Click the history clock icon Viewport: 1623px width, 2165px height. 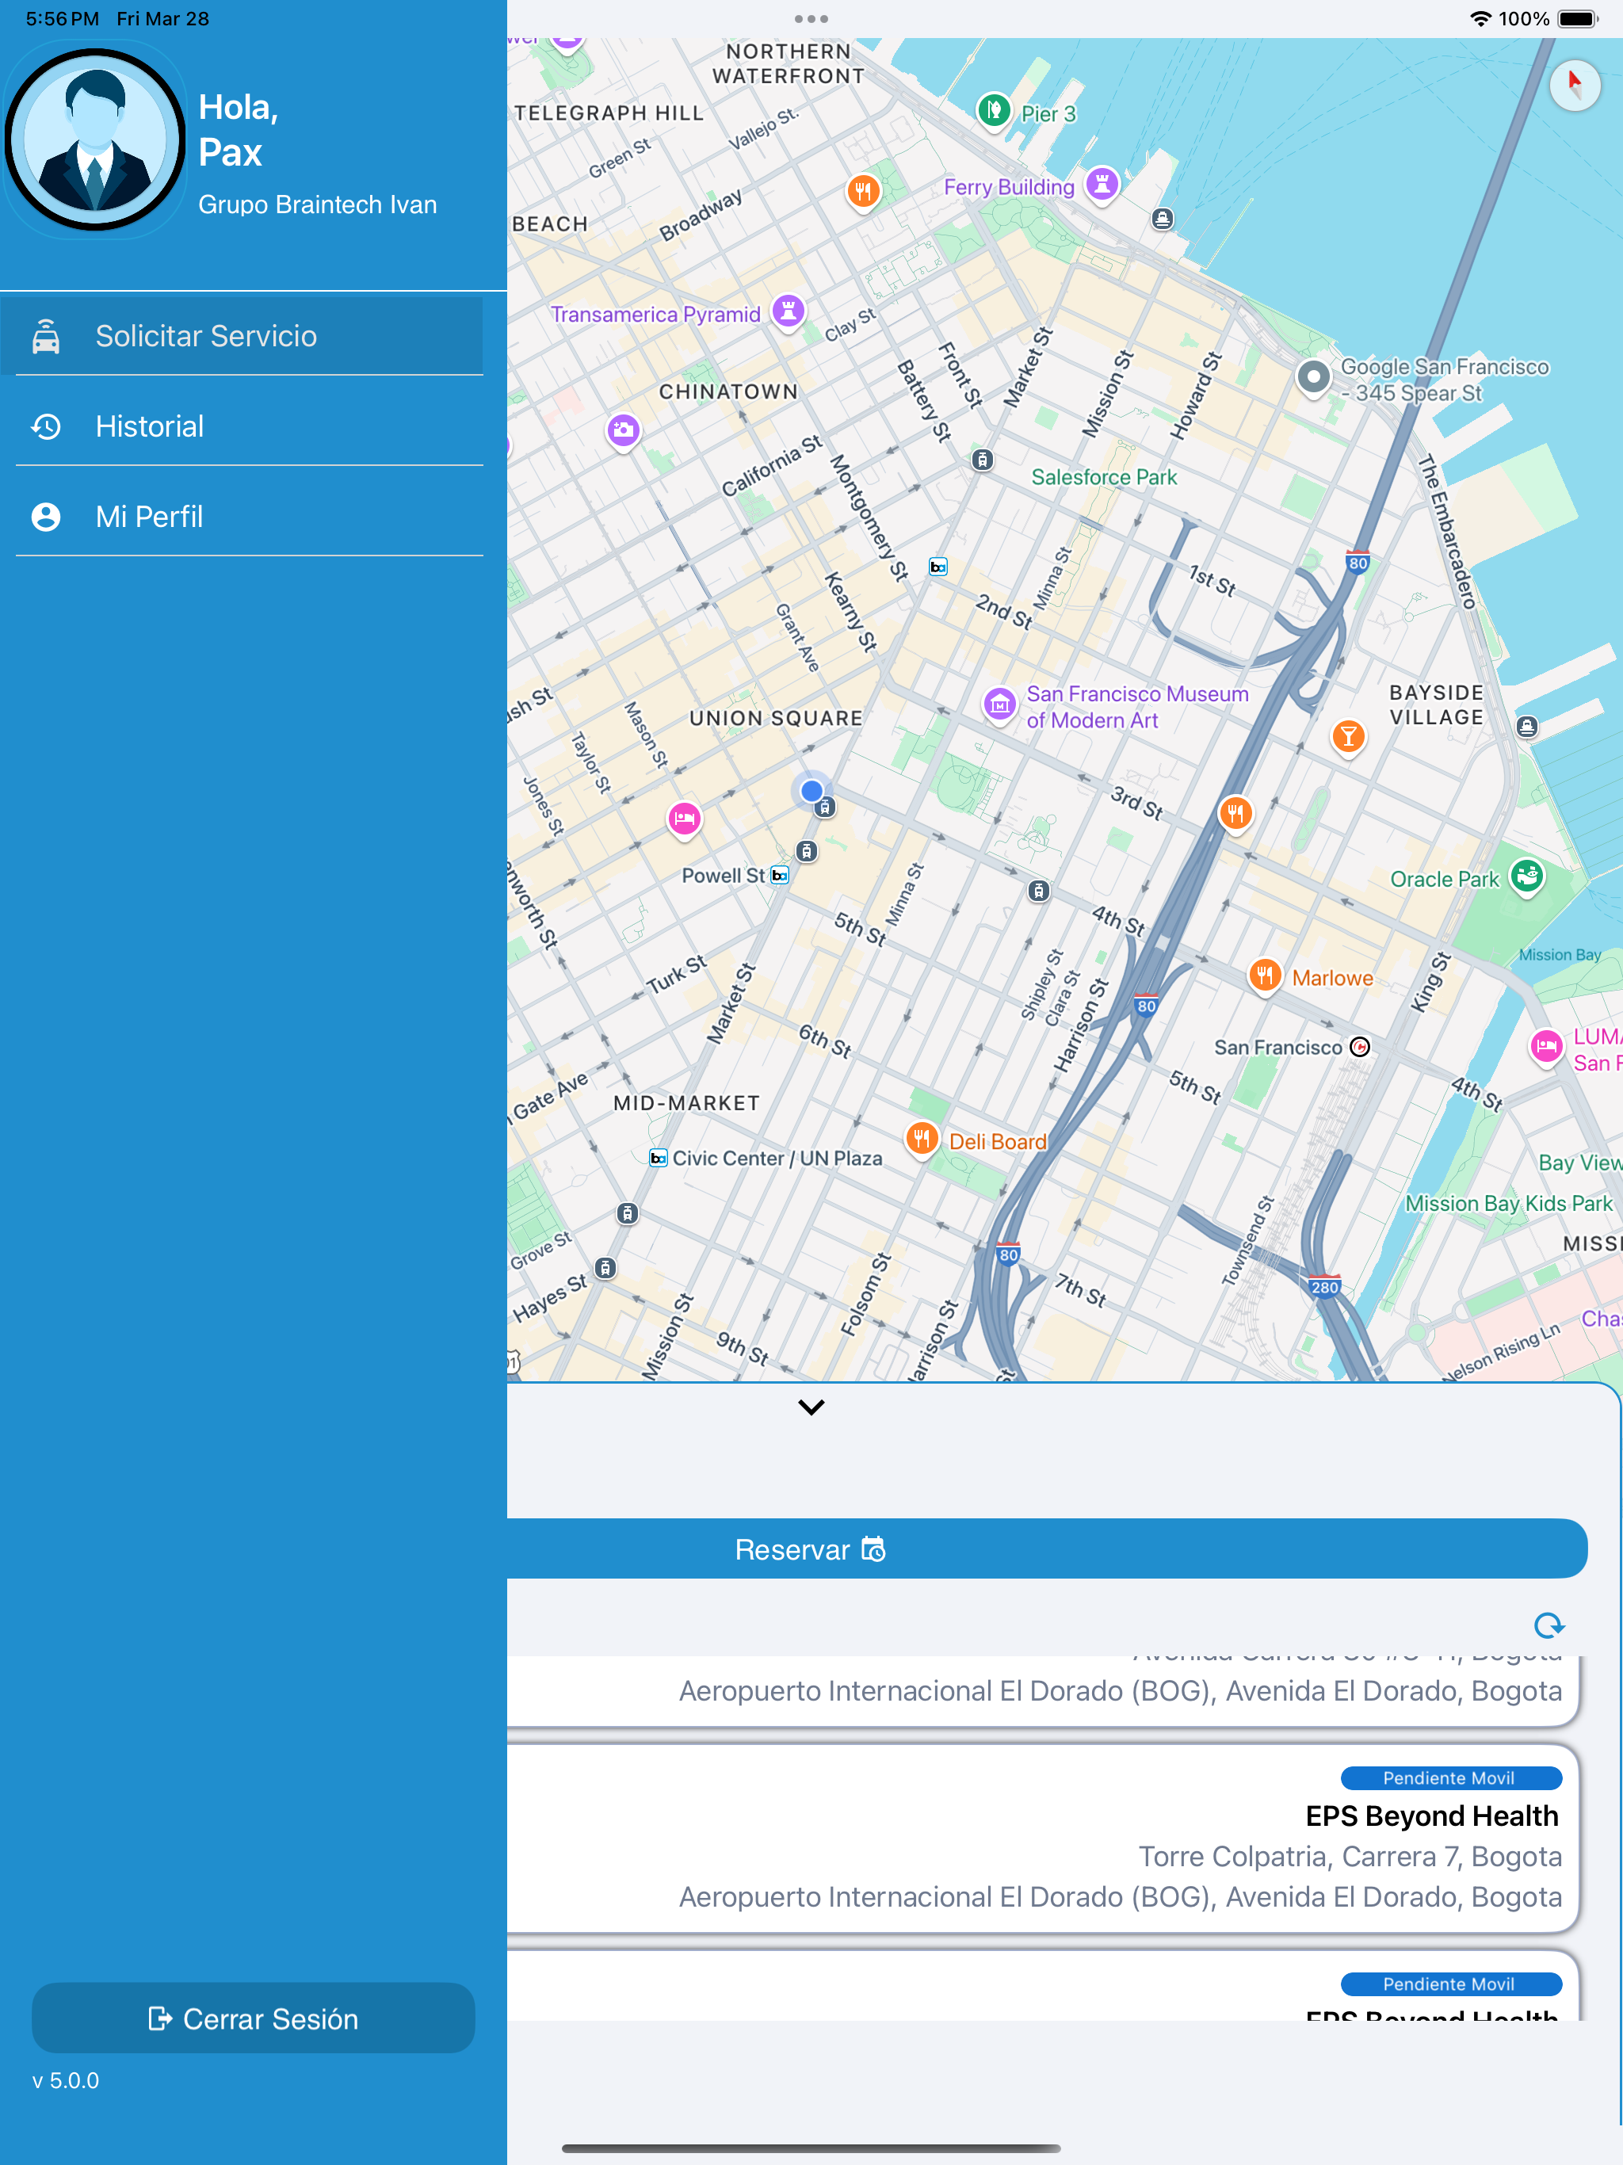tap(46, 426)
